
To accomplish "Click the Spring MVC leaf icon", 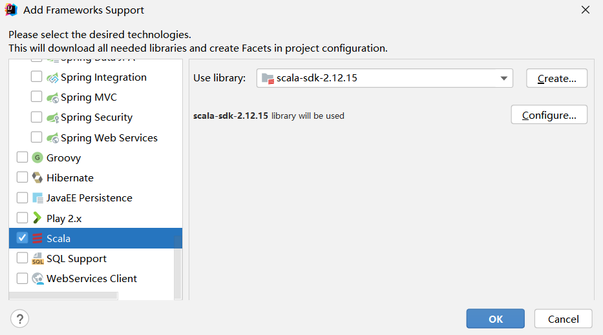I will [x=52, y=97].
